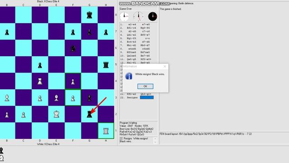Select move d2-d3 in move list
289x163 pixels.
[132, 31]
